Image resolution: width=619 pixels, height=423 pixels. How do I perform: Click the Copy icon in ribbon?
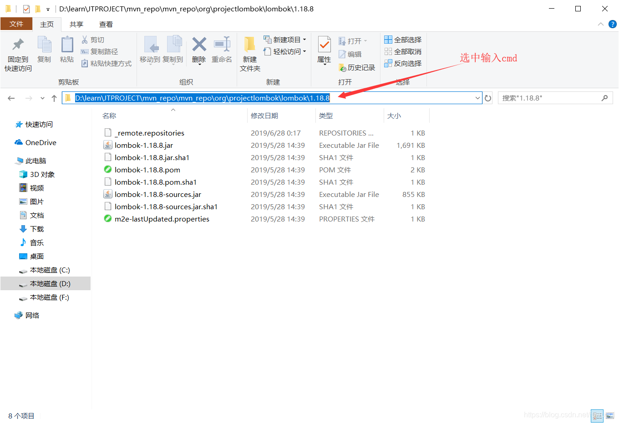(x=44, y=45)
